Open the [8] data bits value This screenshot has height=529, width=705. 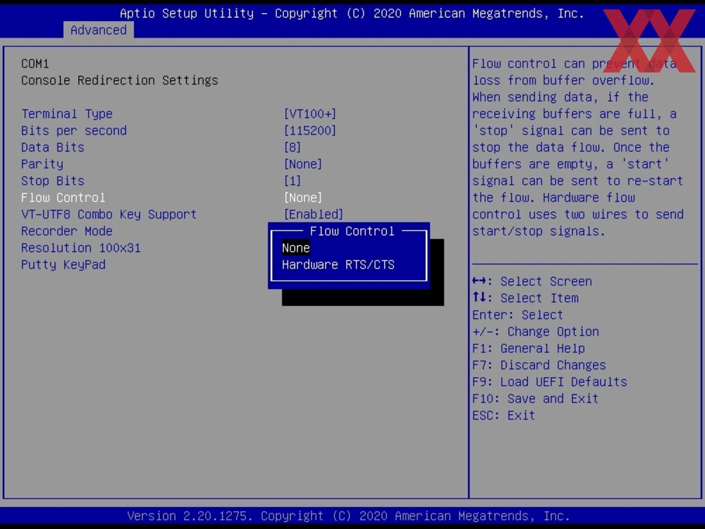tap(292, 147)
